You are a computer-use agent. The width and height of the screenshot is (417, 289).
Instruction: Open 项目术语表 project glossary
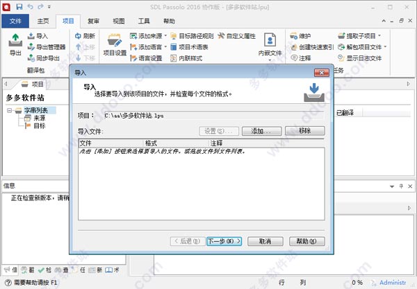click(189, 47)
